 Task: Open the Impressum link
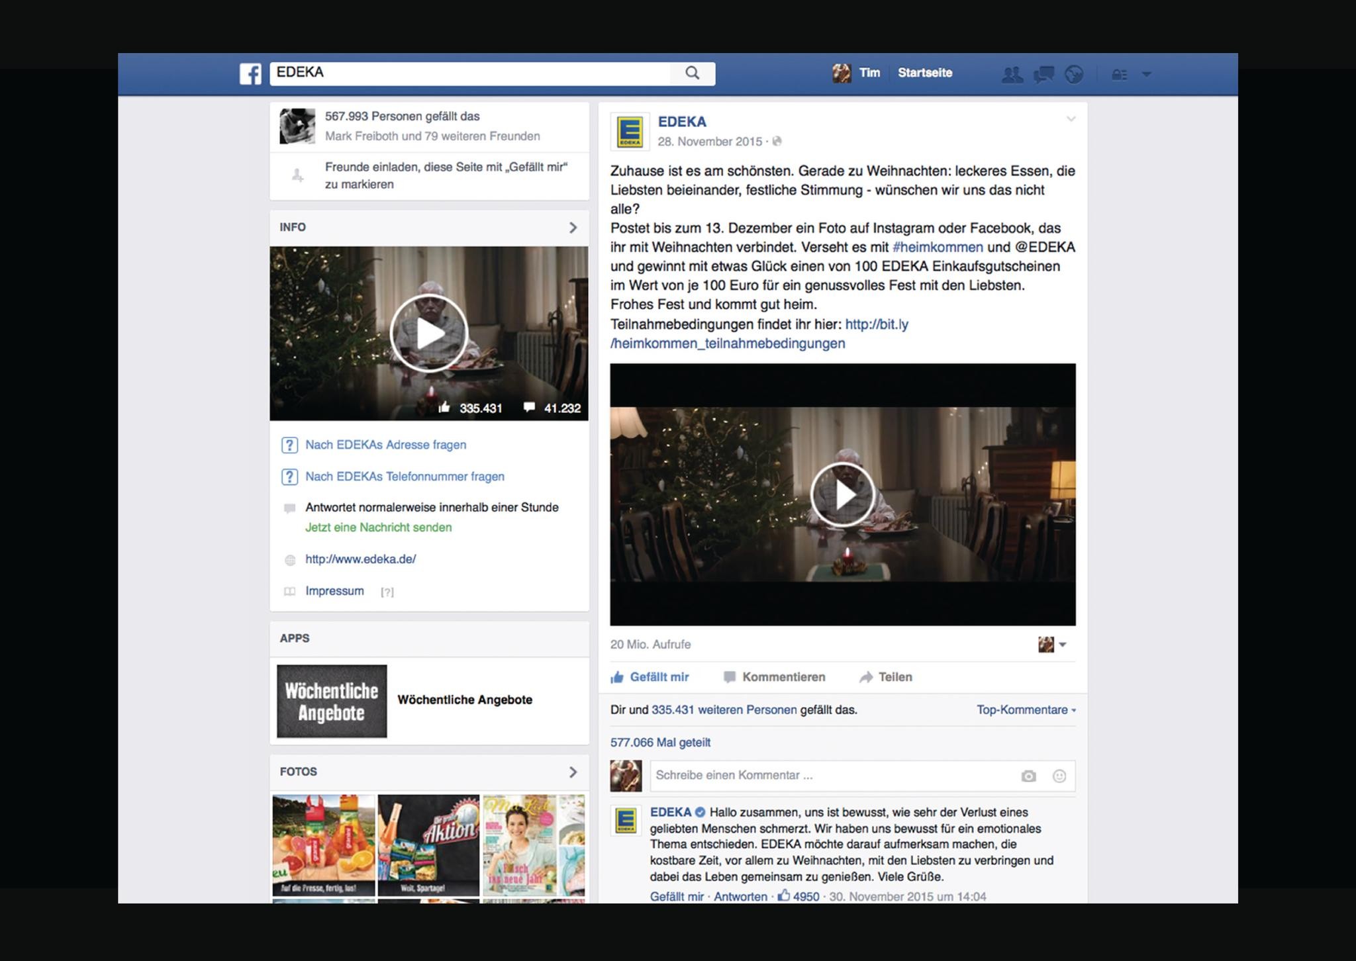point(334,591)
